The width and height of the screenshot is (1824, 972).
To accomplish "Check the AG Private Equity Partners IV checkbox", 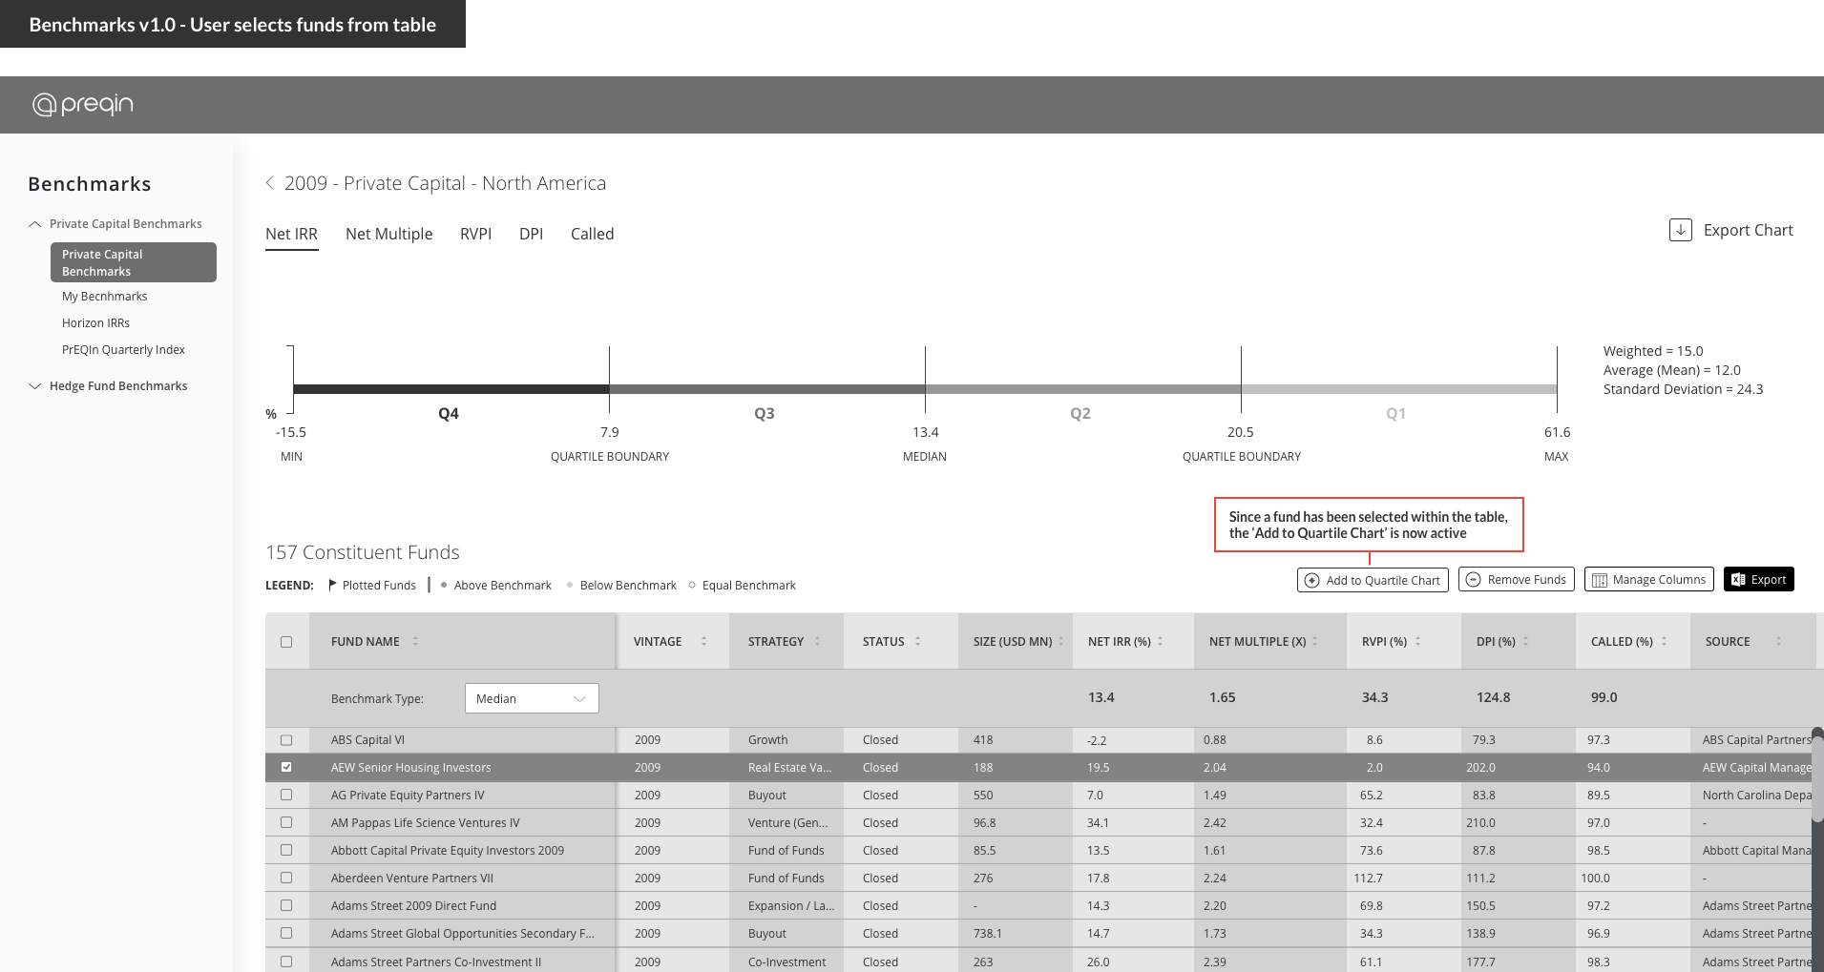I will click(286, 795).
